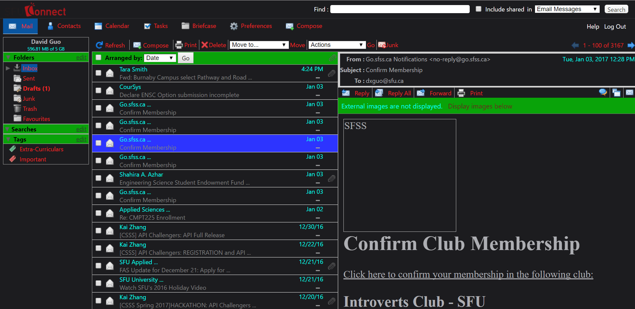Open conversation view speech bubble icon
The width and height of the screenshot is (635, 309).
(603, 92)
